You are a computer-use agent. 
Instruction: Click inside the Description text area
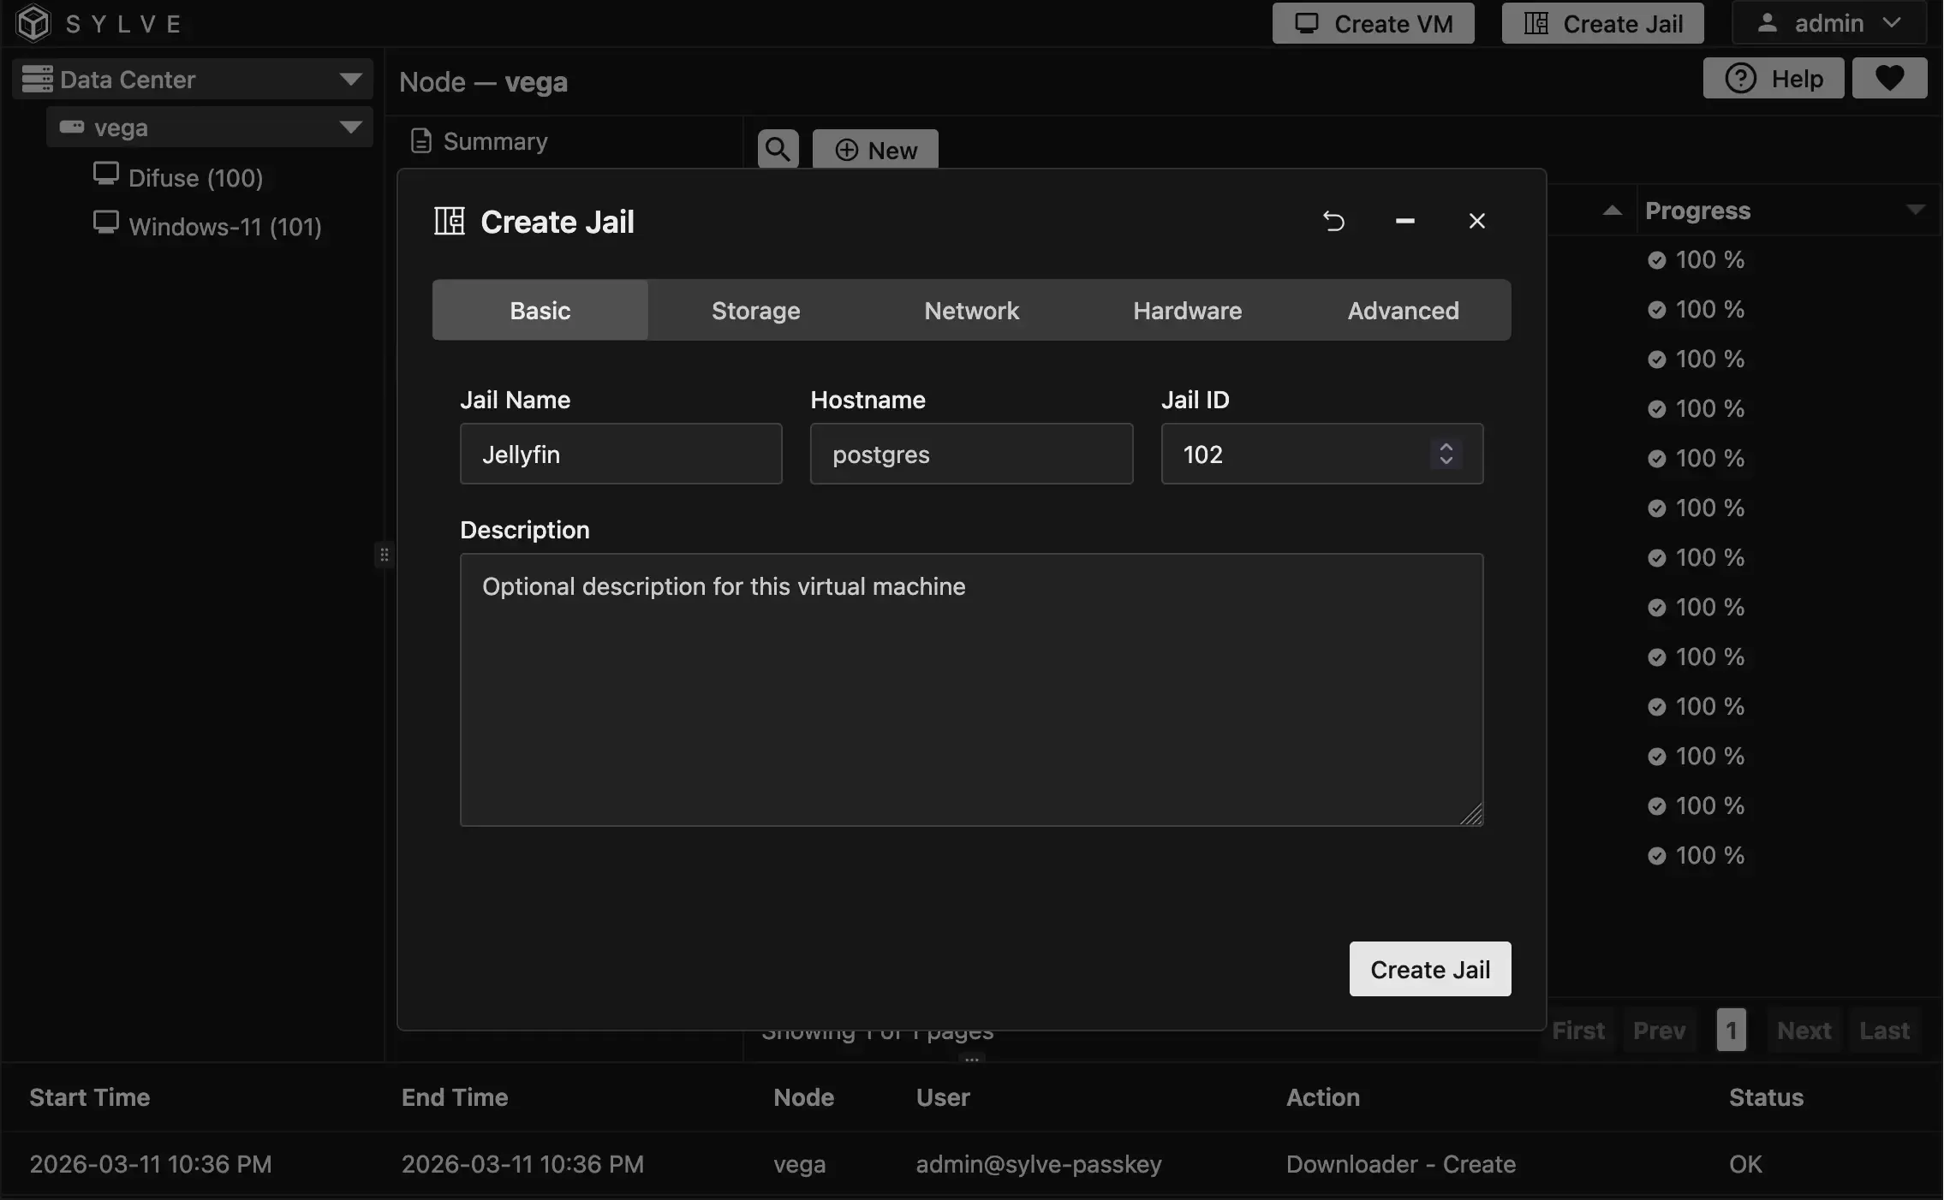tap(969, 689)
